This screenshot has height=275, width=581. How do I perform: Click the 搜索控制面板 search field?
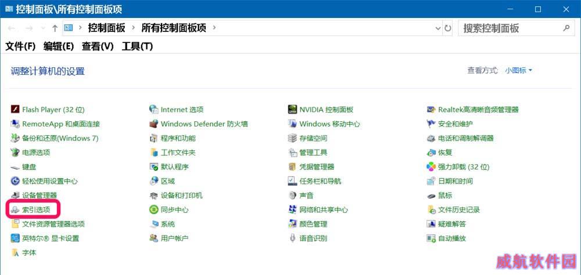pos(508,28)
